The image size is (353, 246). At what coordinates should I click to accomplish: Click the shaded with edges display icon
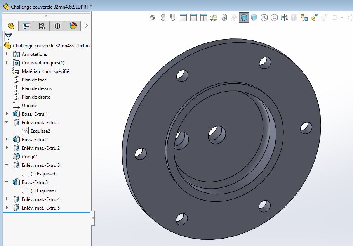click(x=244, y=17)
